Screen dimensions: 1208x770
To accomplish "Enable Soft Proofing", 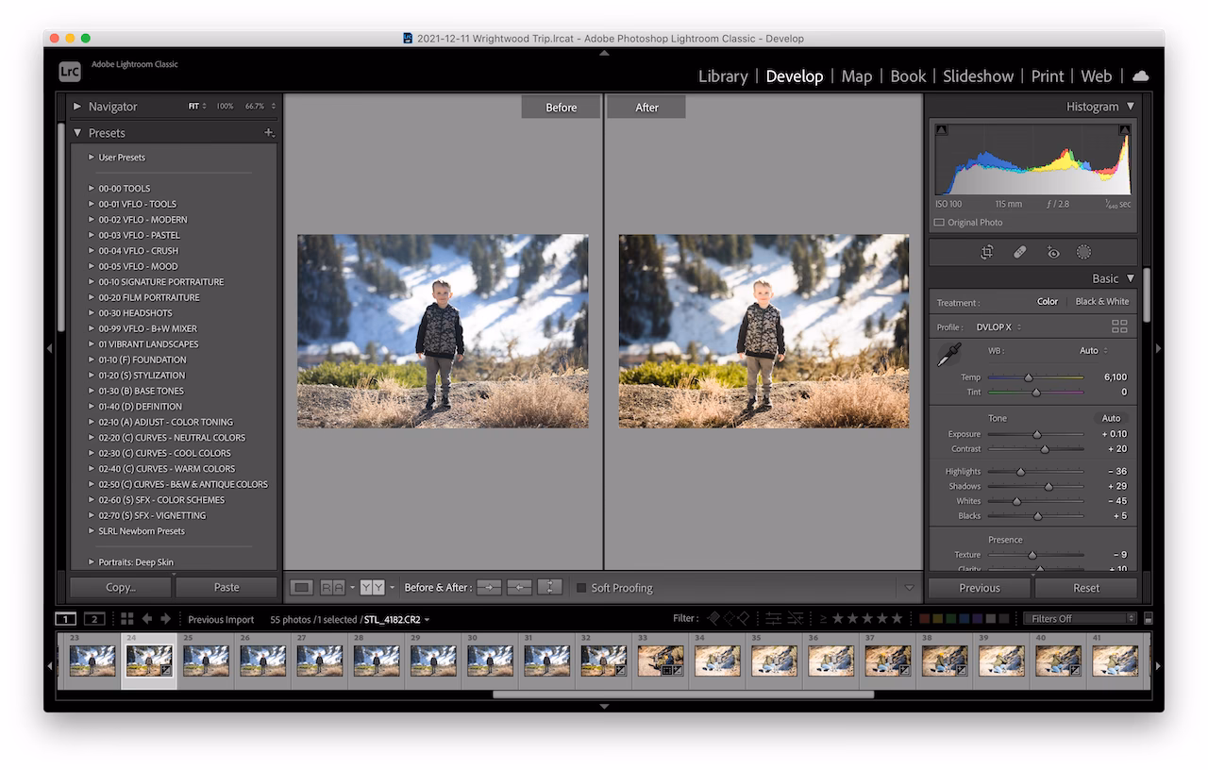I will point(579,587).
